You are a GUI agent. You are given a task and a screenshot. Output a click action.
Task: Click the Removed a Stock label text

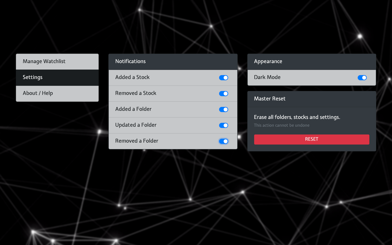point(136,93)
